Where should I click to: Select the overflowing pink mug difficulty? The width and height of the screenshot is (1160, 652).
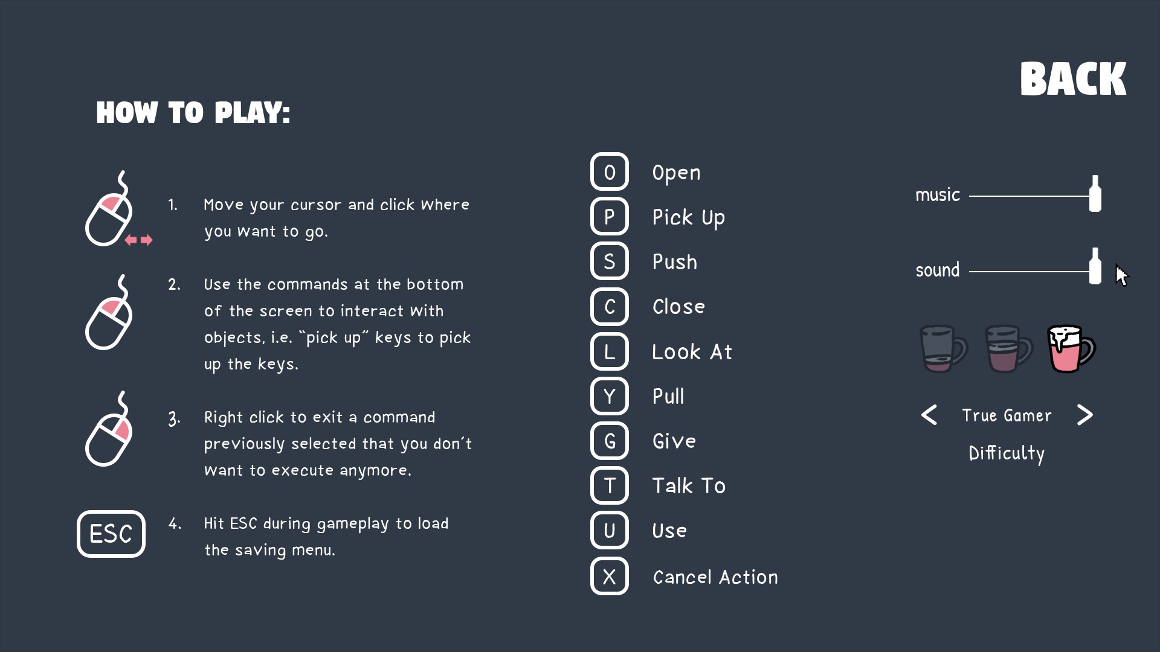tap(1071, 349)
